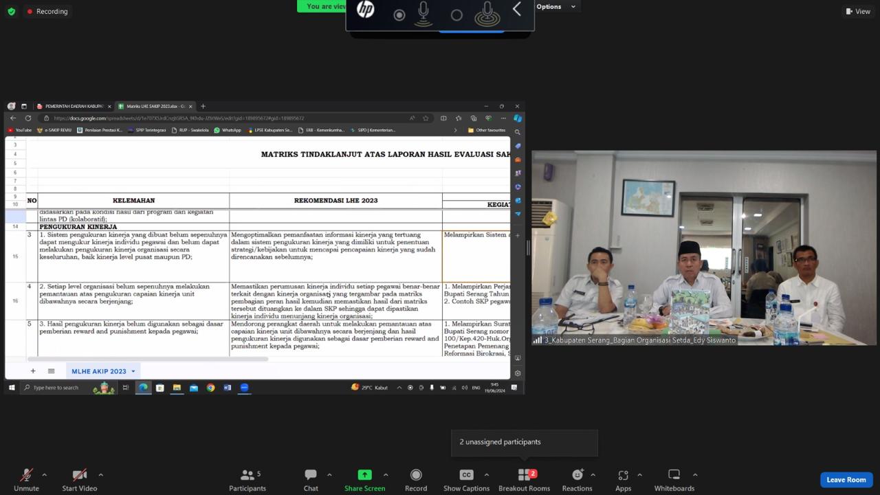This screenshot has width=880, height=495.
Task: Open MLHE AKIP 2023 sheet tab dropdown arrow
Action: point(133,371)
